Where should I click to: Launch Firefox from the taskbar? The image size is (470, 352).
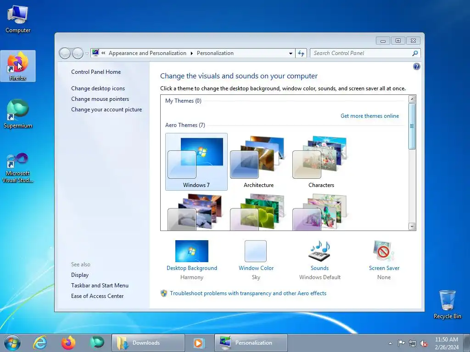click(x=68, y=343)
